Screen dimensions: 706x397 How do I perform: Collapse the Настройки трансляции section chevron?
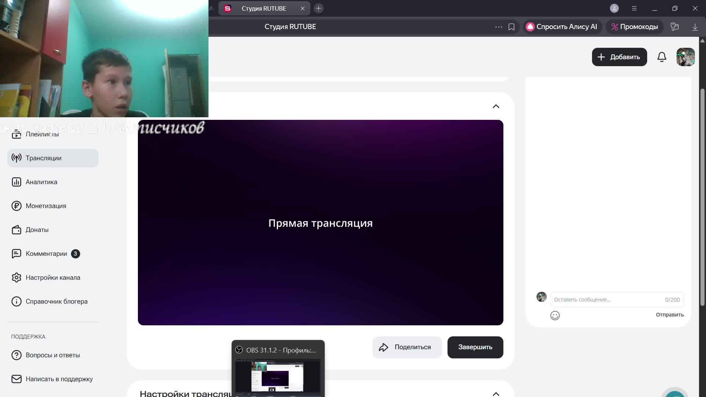(x=496, y=393)
